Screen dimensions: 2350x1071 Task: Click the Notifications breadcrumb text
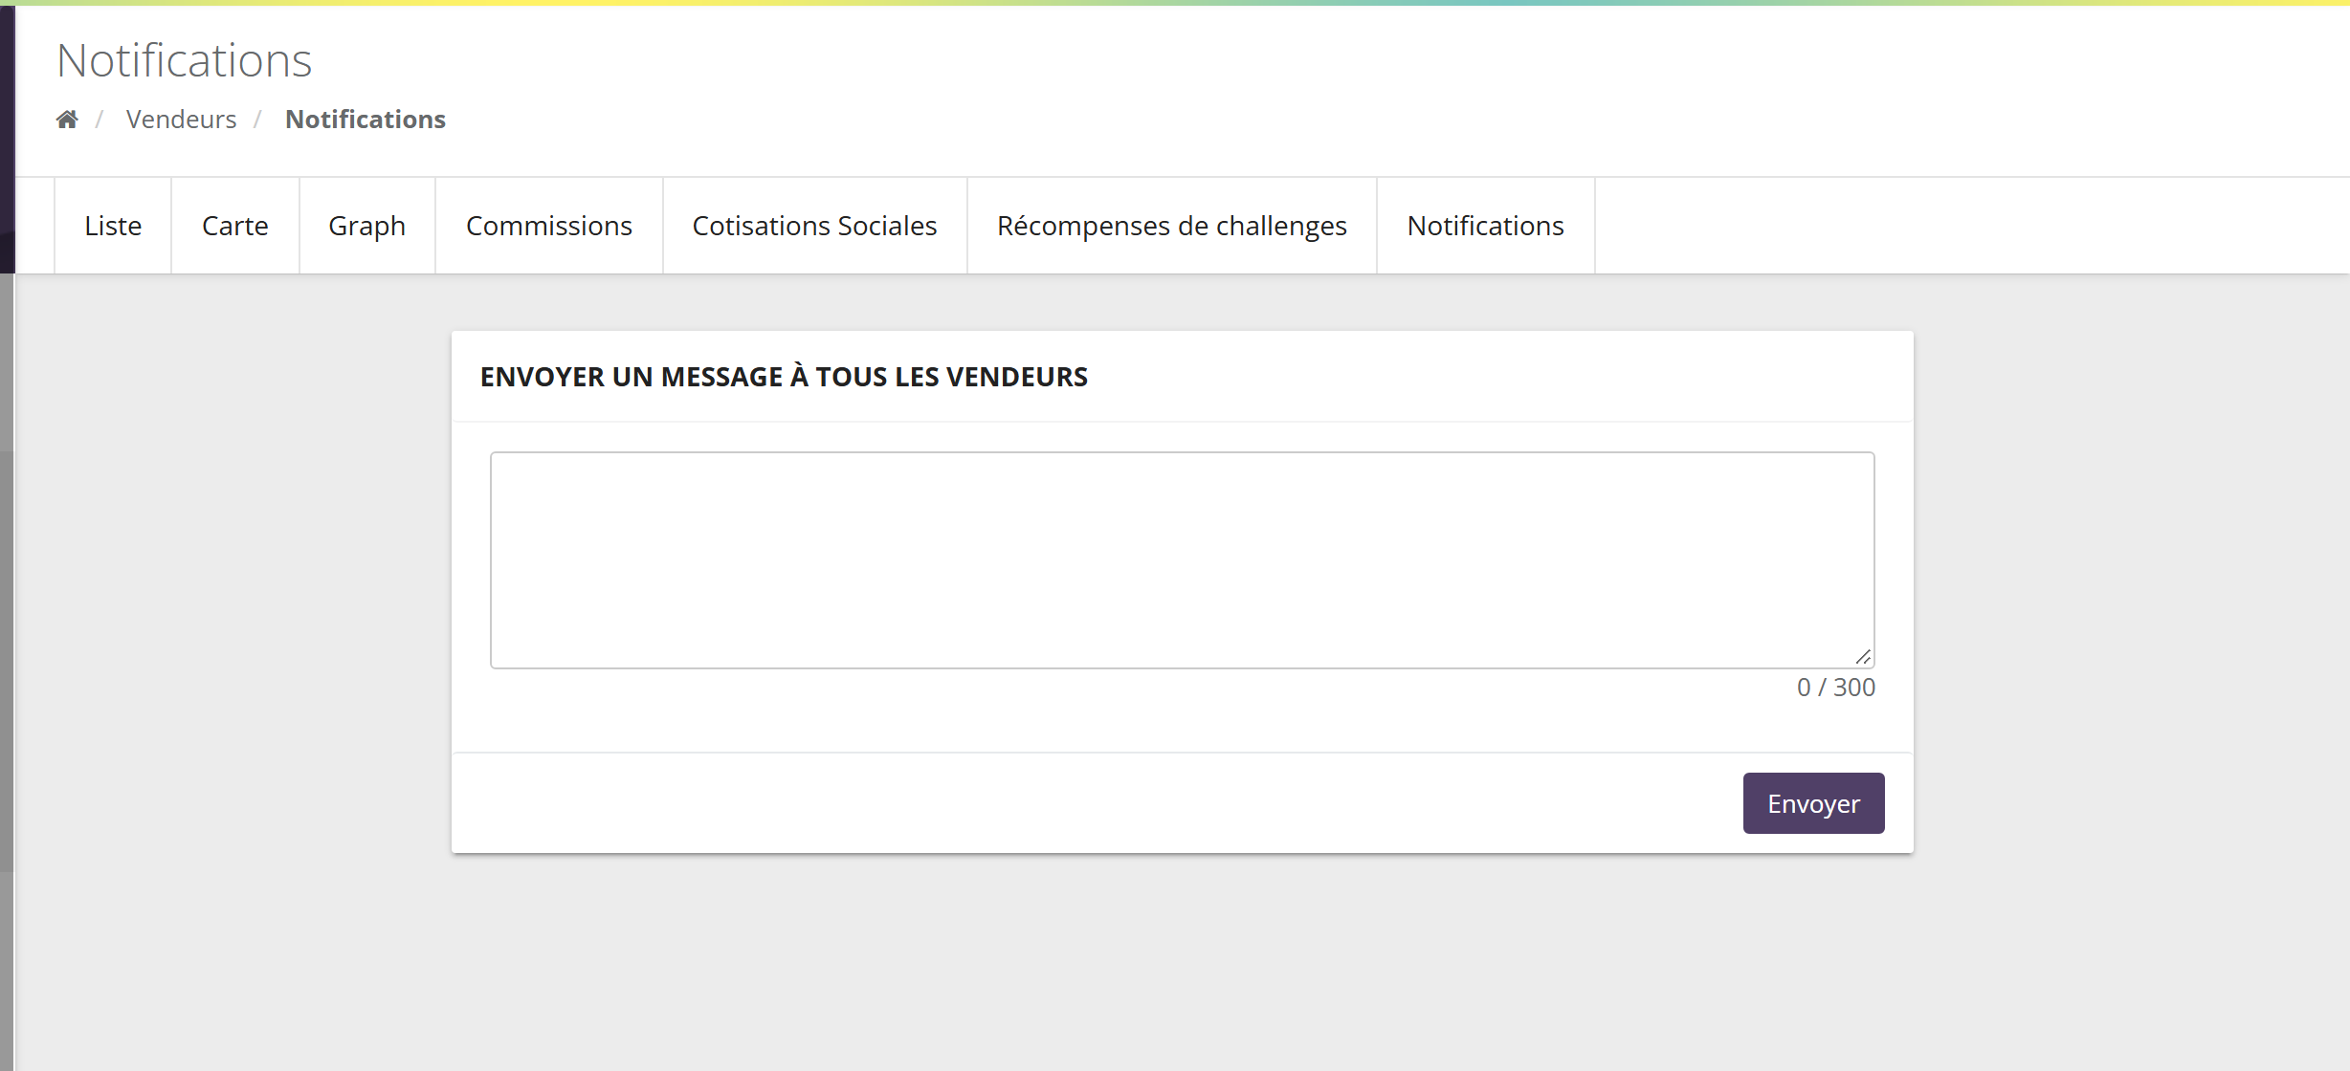coord(366,120)
